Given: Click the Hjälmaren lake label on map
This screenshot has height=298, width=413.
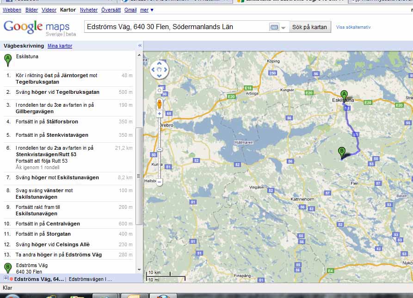Looking at the screenshot, I should click(244, 142).
